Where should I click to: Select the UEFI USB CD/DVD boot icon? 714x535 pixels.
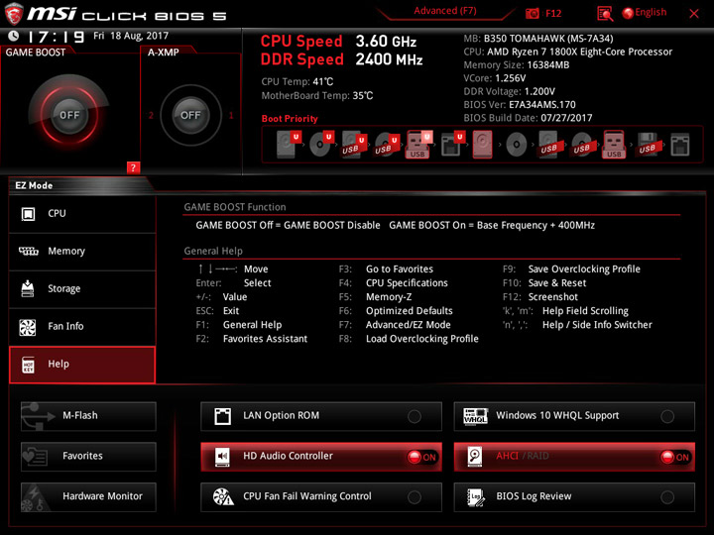(387, 145)
